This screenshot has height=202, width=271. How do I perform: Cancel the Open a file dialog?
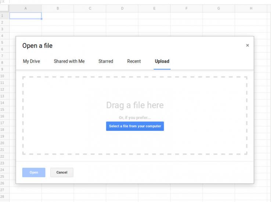pyautogui.click(x=62, y=173)
